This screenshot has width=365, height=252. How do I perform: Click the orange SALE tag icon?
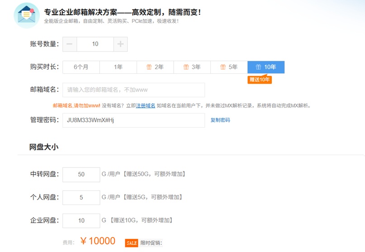[x=132, y=243]
